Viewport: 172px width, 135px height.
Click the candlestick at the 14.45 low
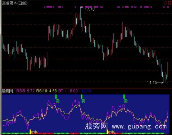point(164,79)
